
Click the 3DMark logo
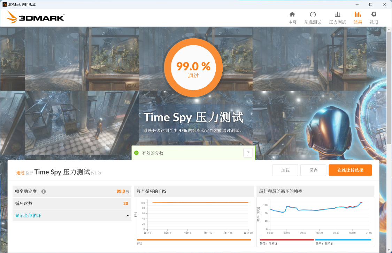click(35, 17)
